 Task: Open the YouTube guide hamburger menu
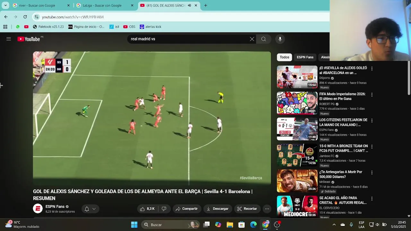click(x=9, y=39)
